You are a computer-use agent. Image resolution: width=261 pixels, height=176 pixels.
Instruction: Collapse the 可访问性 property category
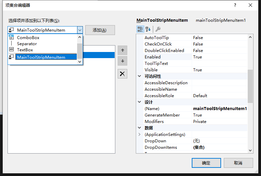coord(140,76)
